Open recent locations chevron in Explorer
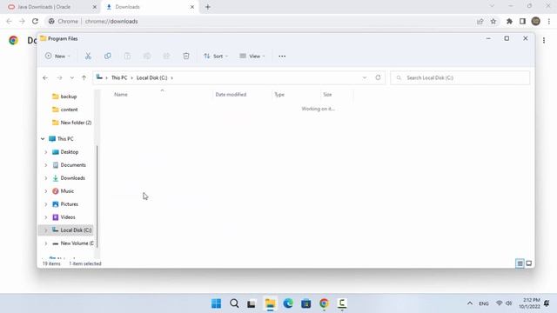 [71, 77]
